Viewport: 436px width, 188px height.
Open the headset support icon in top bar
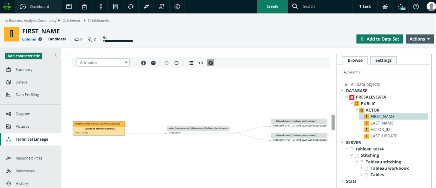131,6
